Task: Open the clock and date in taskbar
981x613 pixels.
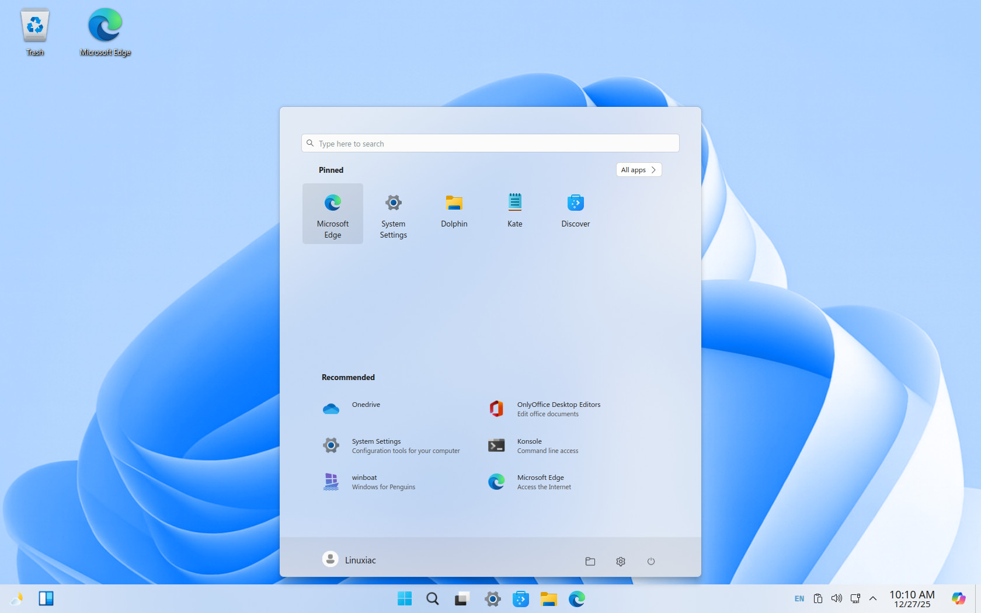Action: click(912, 598)
